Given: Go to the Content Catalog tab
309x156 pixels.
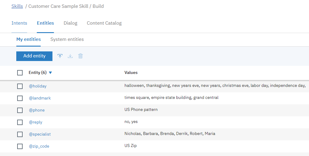Looking at the screenshot, I should pyautogui.click(x=104, y=23).
